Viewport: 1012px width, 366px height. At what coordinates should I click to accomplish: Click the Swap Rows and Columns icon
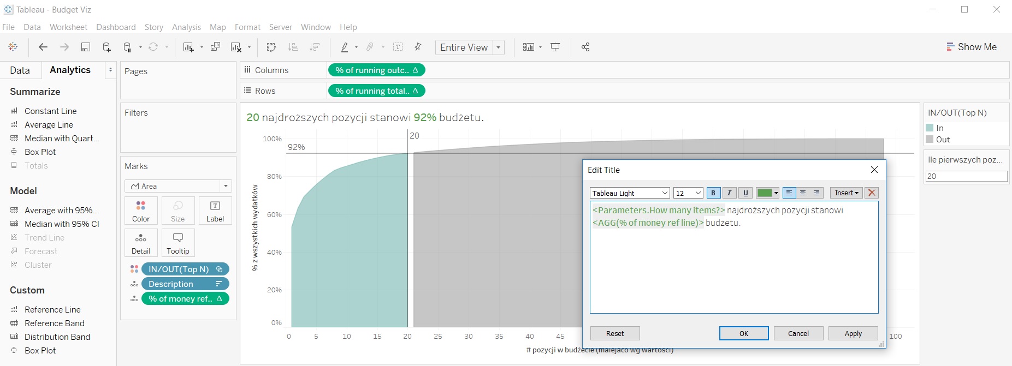(271, 47)
